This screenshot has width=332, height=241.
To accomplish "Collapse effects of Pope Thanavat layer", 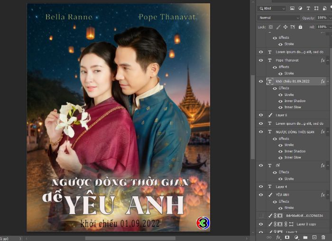I will pyautogui.click(x=328, y=60).
